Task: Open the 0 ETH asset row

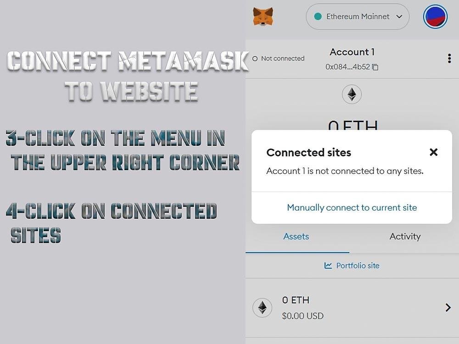Action: (x=352, y=308)
